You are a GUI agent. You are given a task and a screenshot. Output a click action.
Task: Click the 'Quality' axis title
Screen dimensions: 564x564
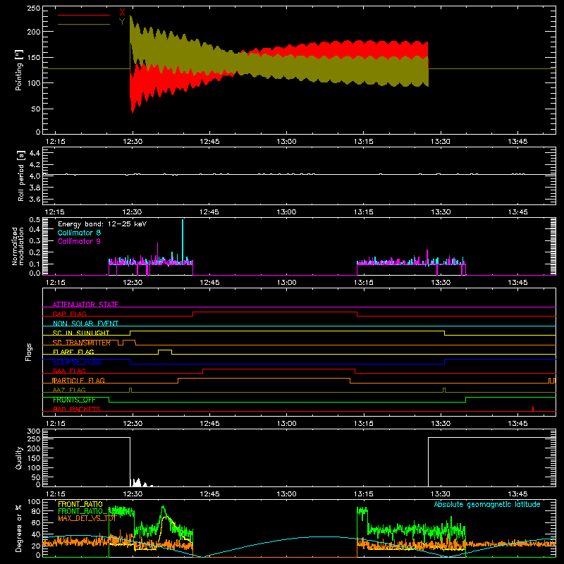click(19, 458)
